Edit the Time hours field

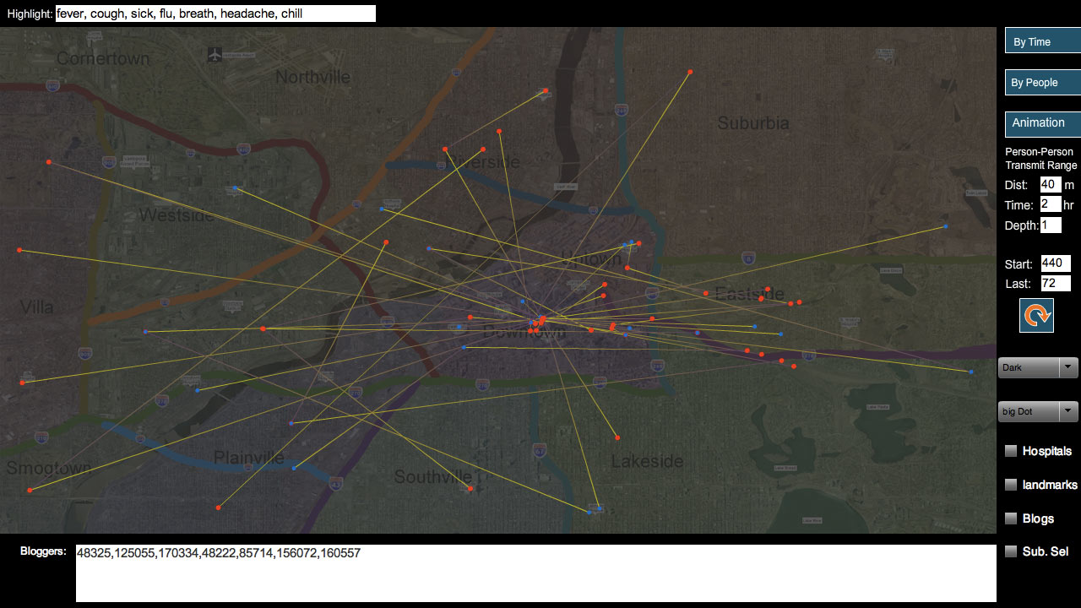pos(1050,204)
